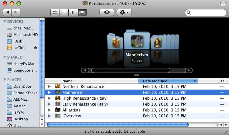The width and height of the screenshot is (229, 135).
Task: Open the ISFYM folder in Places
Action: (15, 112)
